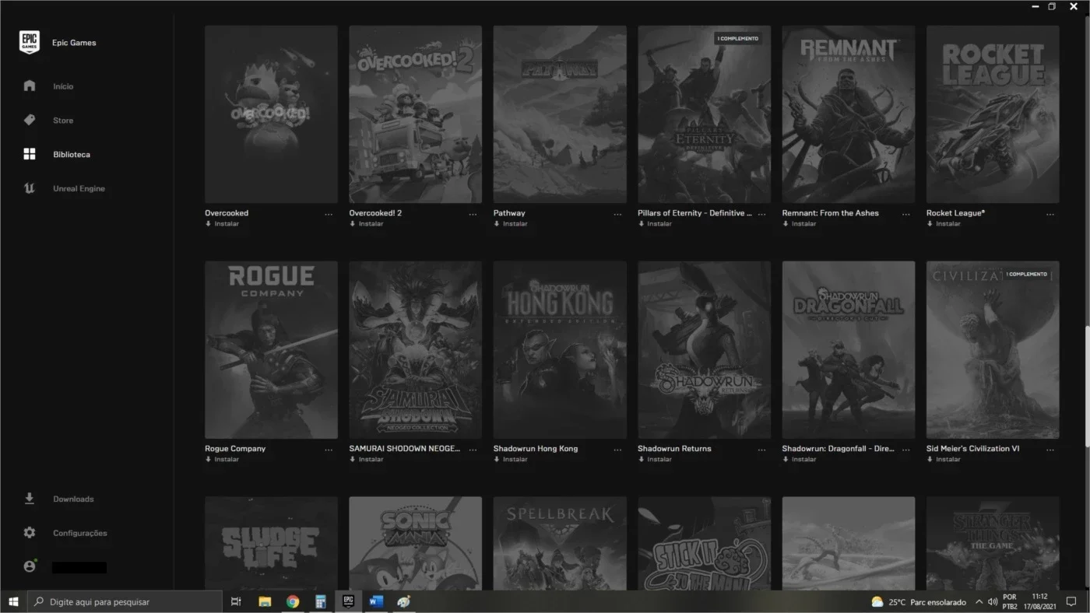Click the Windows taskbar search box
This screenshot has width=1090, height=613.
coord(125,601)
